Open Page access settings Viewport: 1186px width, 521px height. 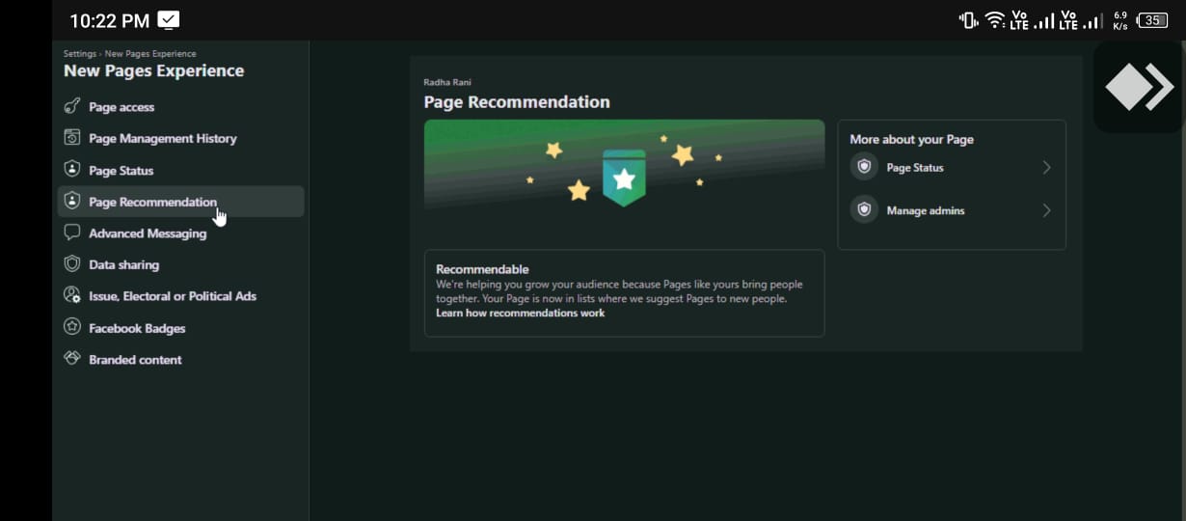181,106
